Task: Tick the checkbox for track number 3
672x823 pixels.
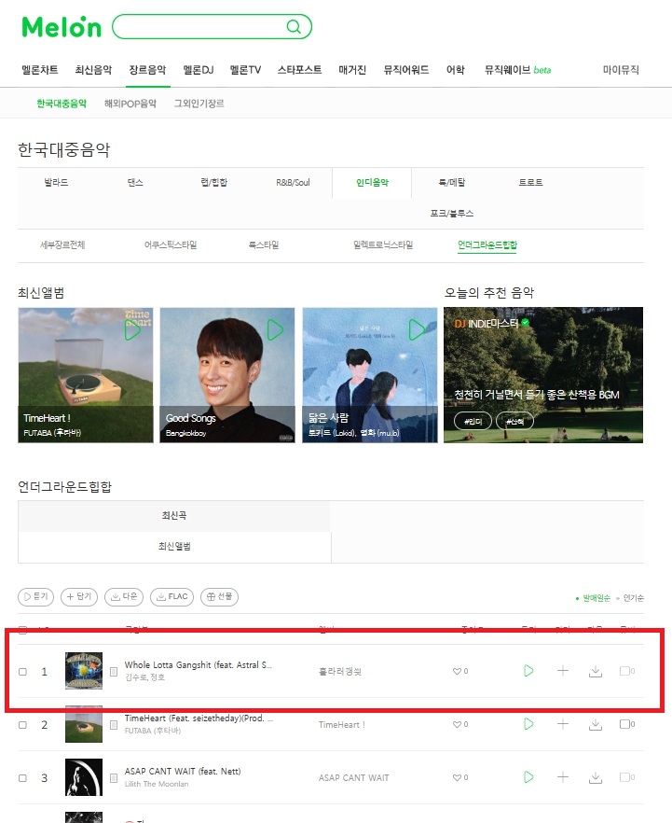Action: [22, 778]
